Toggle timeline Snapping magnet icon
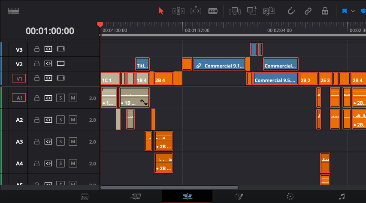 click(291, 11)
